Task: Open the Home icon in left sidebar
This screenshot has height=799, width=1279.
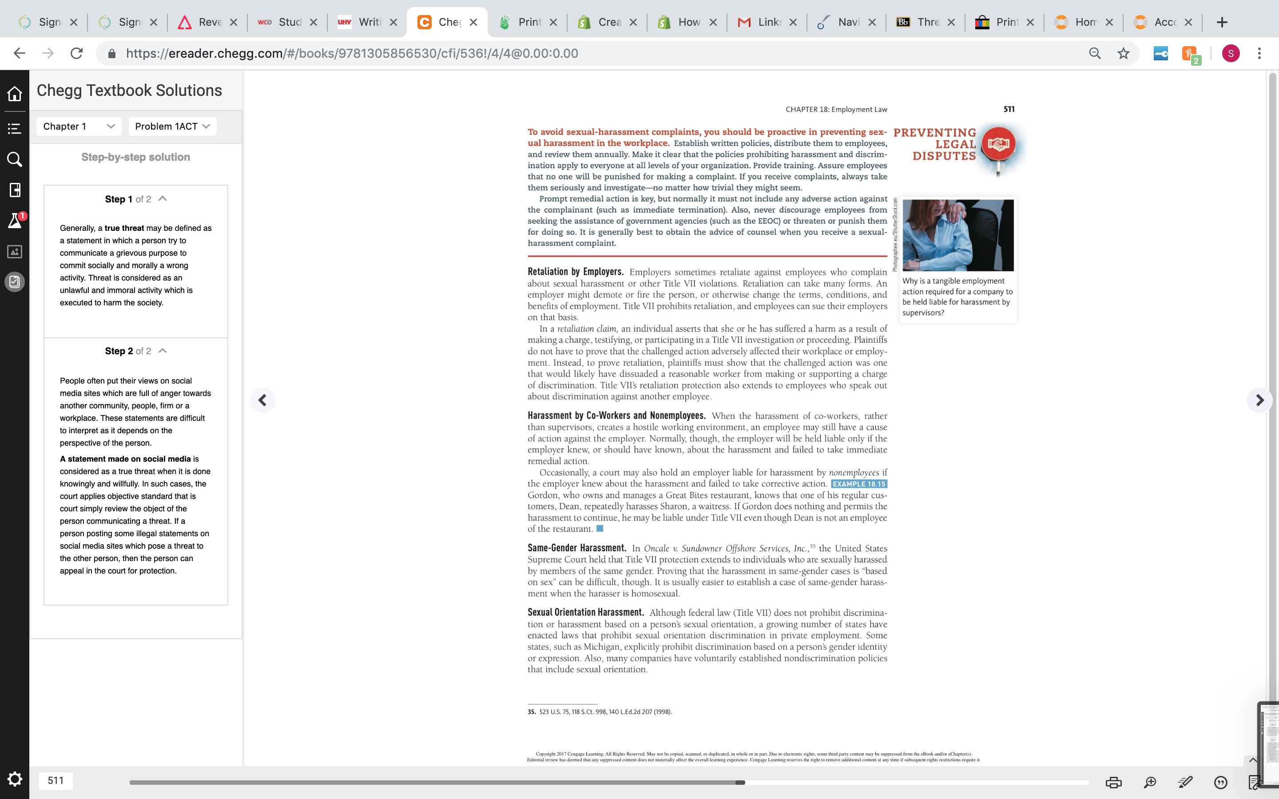Action: coord(14,94)
